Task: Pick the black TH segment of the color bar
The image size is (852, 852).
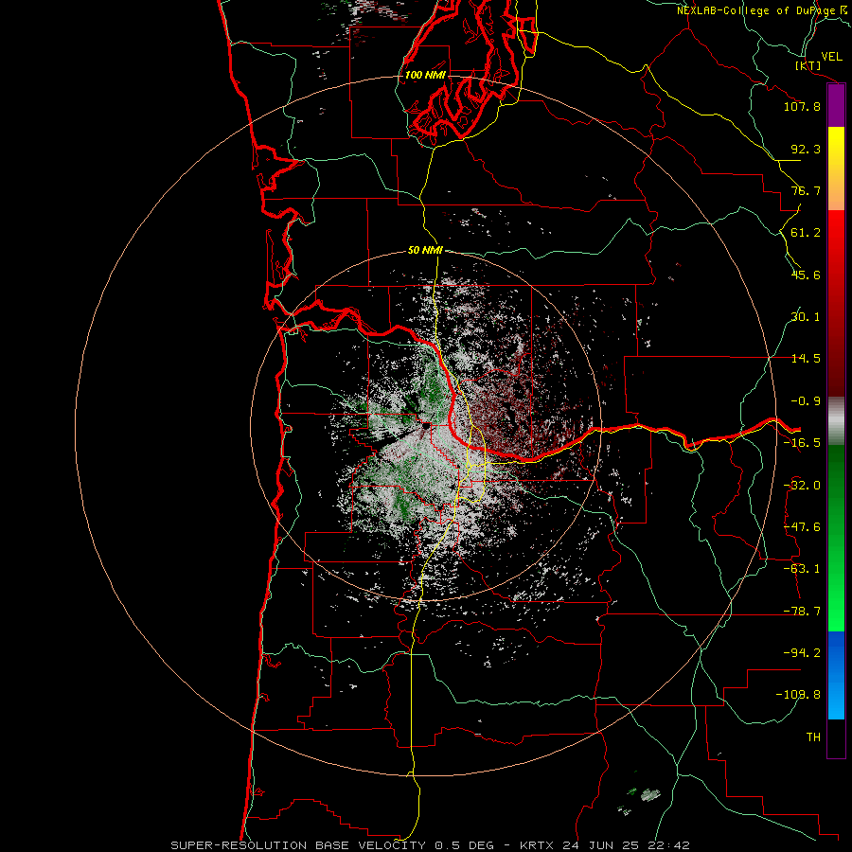Action: 836,737
